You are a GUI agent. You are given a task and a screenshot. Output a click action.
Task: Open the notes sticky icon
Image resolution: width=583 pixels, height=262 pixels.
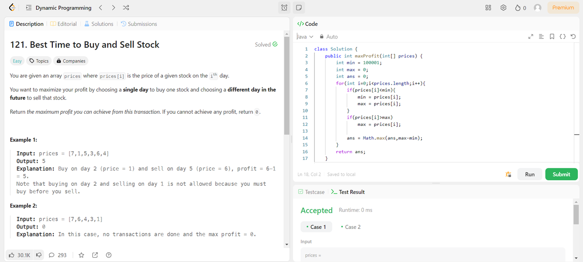299,8
